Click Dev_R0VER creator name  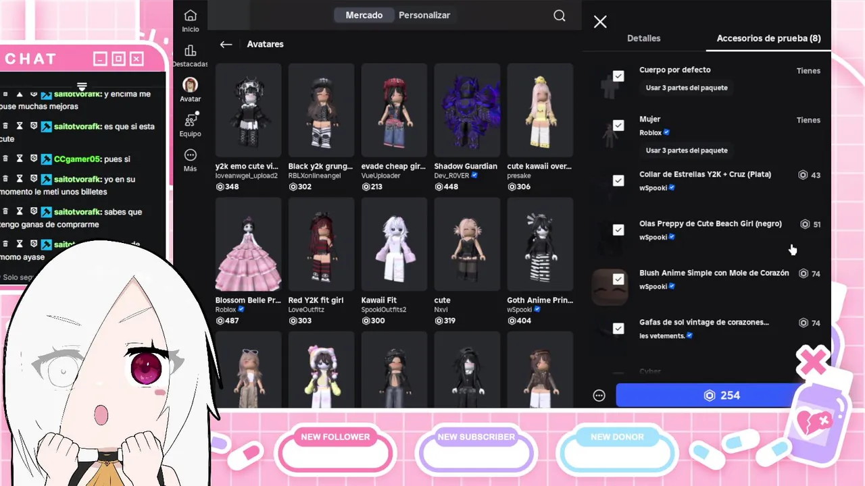click(x=452, y=175)
